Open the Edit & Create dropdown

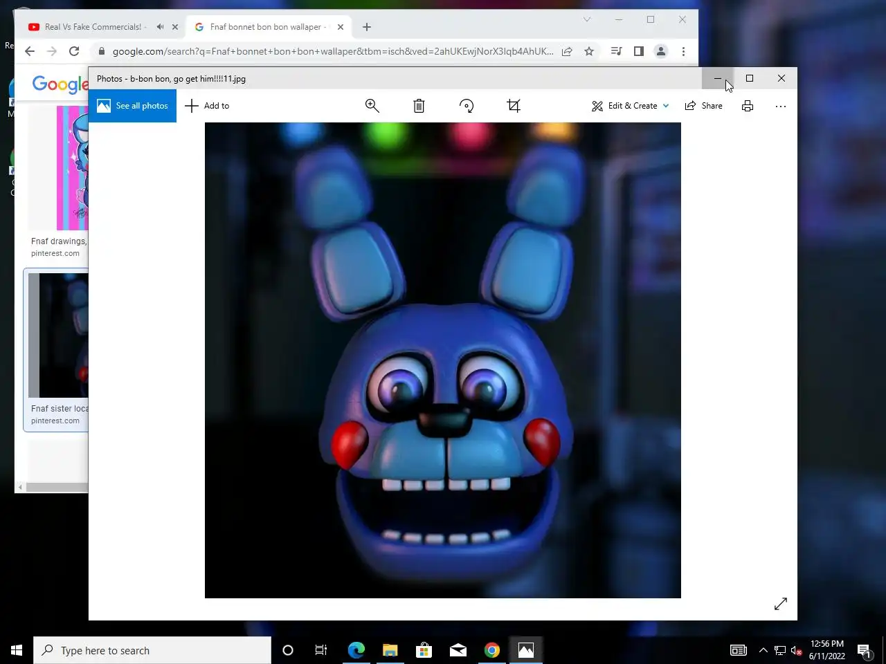click(x=631, y=106)
